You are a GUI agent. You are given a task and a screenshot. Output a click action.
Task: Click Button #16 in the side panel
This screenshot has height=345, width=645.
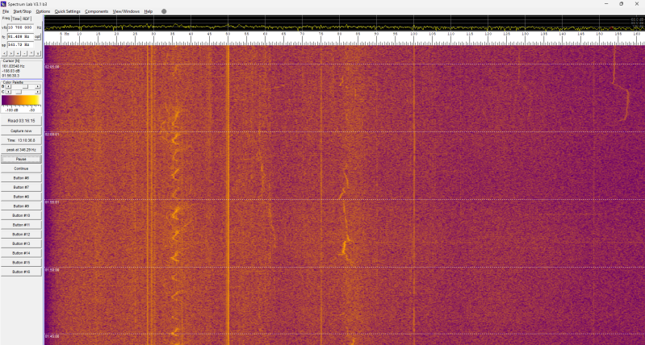(21, 272)
